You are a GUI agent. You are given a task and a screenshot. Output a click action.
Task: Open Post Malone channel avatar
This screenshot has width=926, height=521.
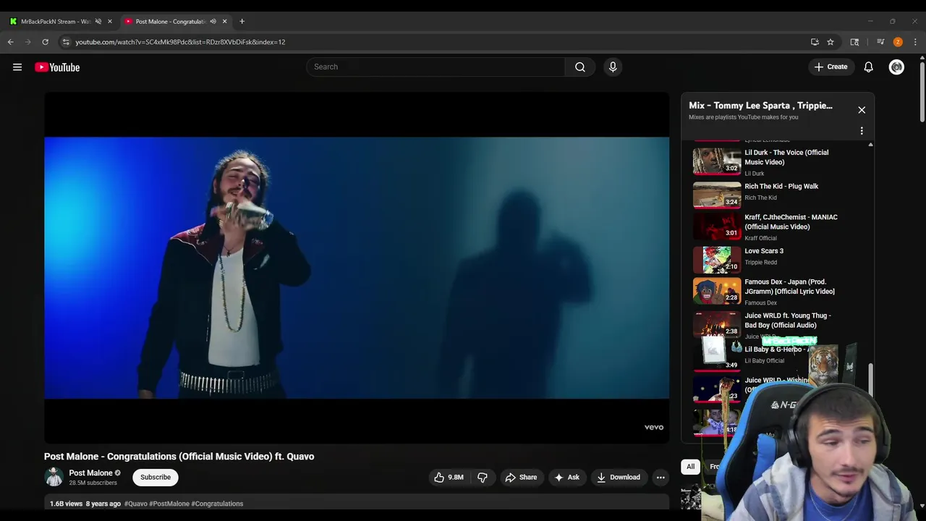tap(54, 478)
